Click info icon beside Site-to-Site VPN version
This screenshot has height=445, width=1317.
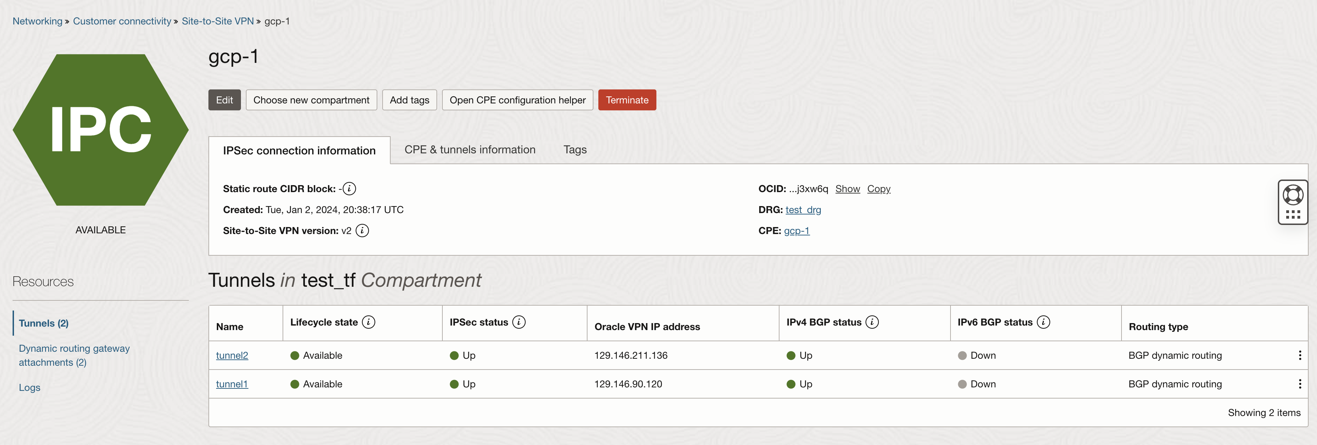362,231
